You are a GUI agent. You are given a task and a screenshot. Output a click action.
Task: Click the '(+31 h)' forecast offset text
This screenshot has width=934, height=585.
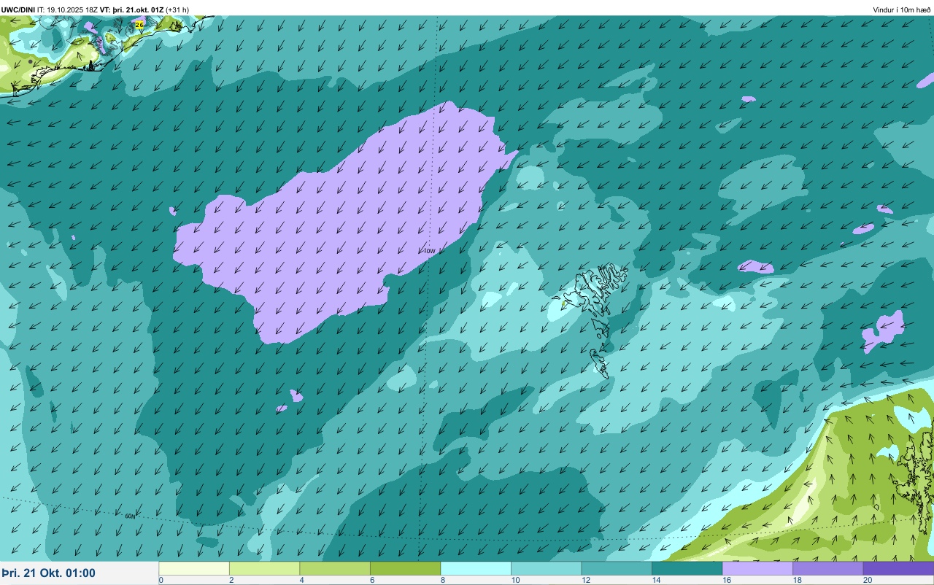pyautogui.click(x=177, y=9)
